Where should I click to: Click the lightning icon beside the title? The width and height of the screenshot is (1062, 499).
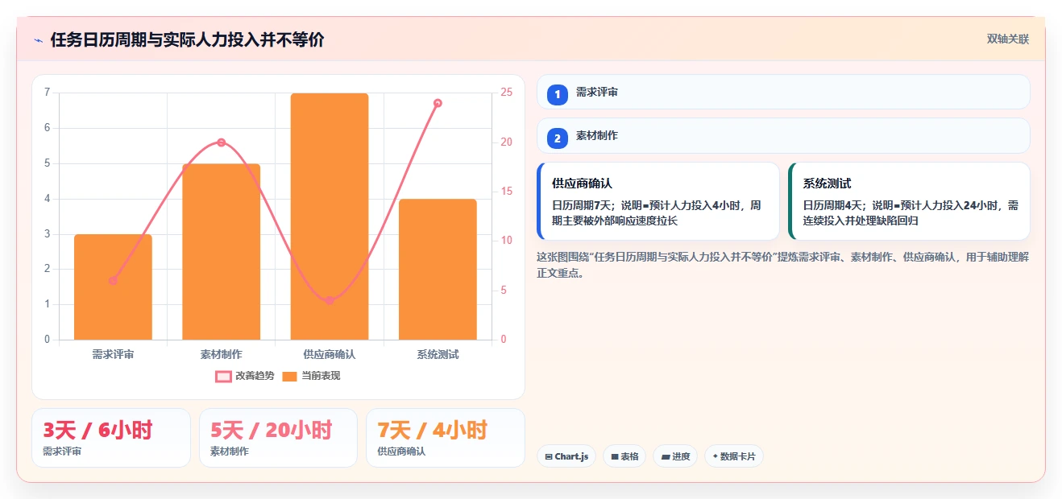tap(38, 40)
